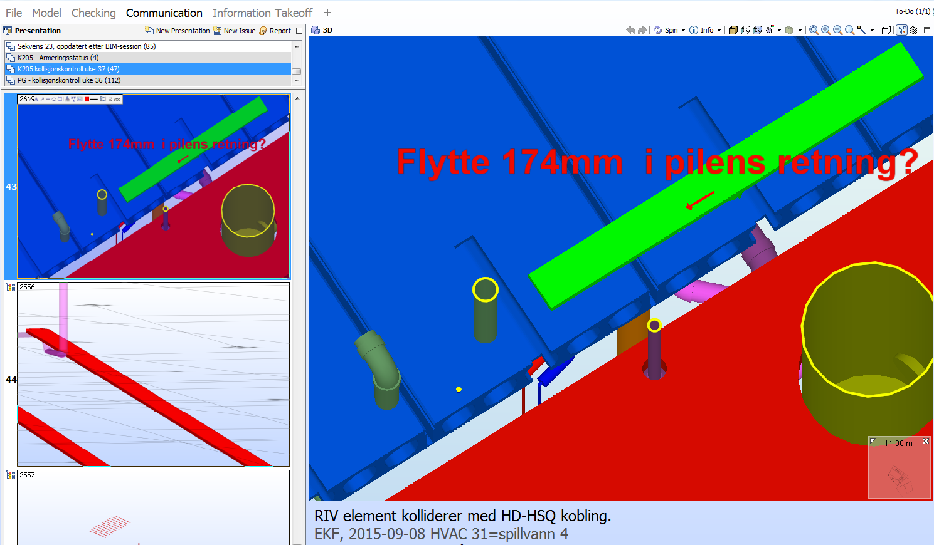Close the 11.00 m navigation map overlay
This screenshot has height=545, width=934.
(926, 441)
